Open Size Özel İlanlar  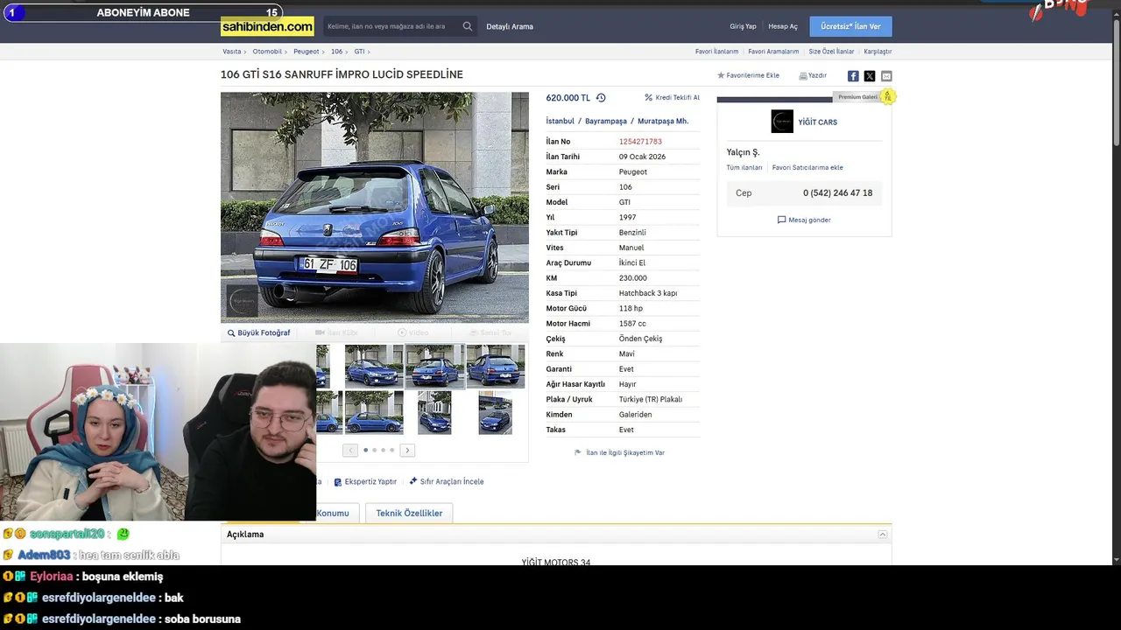[x=831, y=52]
